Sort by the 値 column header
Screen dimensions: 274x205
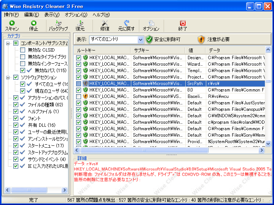(x=195, y=50)
